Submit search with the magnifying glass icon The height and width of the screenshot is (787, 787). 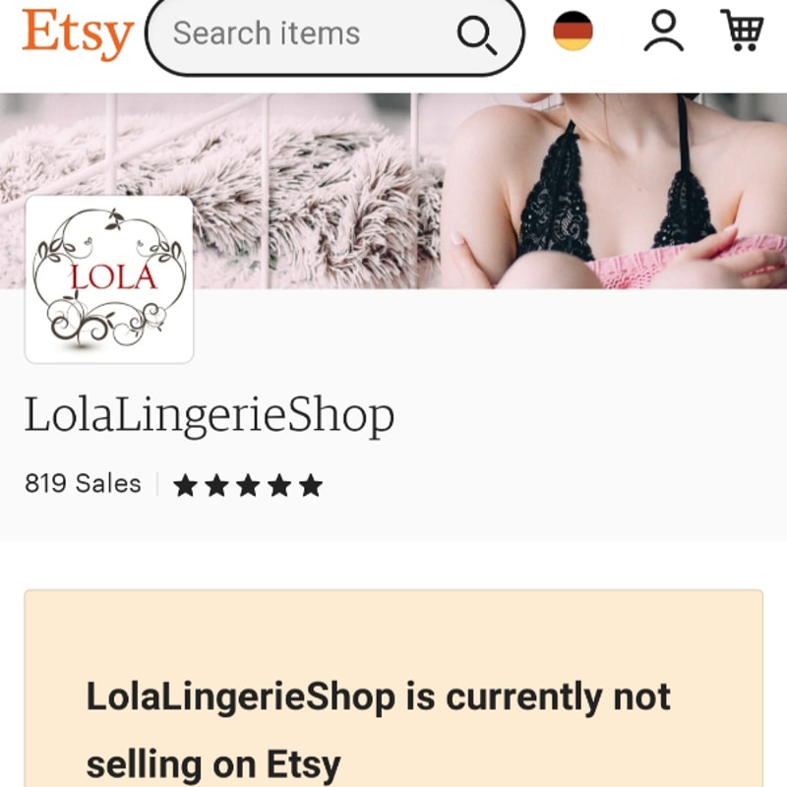click(476, 35)
